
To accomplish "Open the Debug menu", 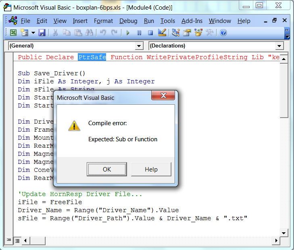I will click(x=128, y=21).
